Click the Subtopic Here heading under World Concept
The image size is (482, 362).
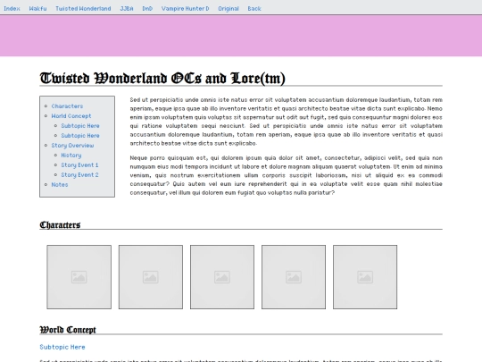62,347
